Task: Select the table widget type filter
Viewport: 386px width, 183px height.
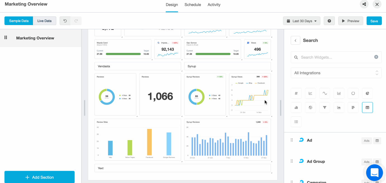Action: tap(367, 107)
